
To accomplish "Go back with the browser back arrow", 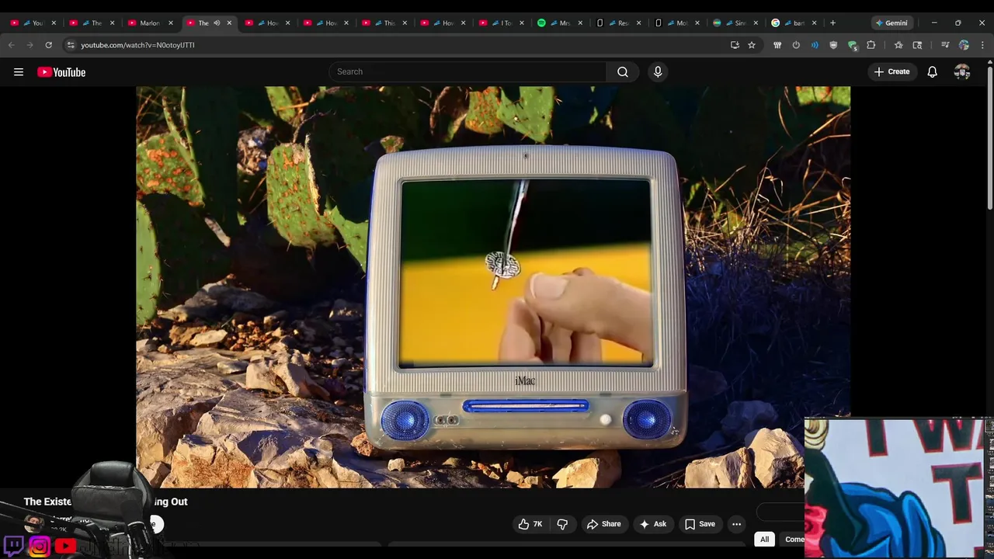I will pyautogui.click(x=11, y=45).
